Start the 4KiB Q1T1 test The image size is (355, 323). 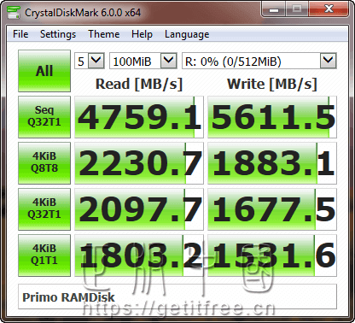click(44, 255)
